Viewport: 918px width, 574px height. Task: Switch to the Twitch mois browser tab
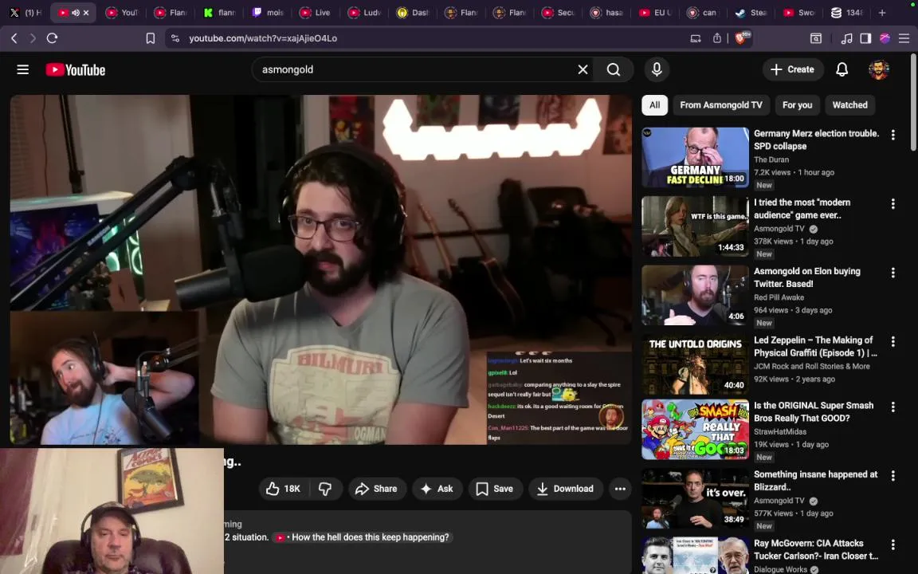coord(268,12)
